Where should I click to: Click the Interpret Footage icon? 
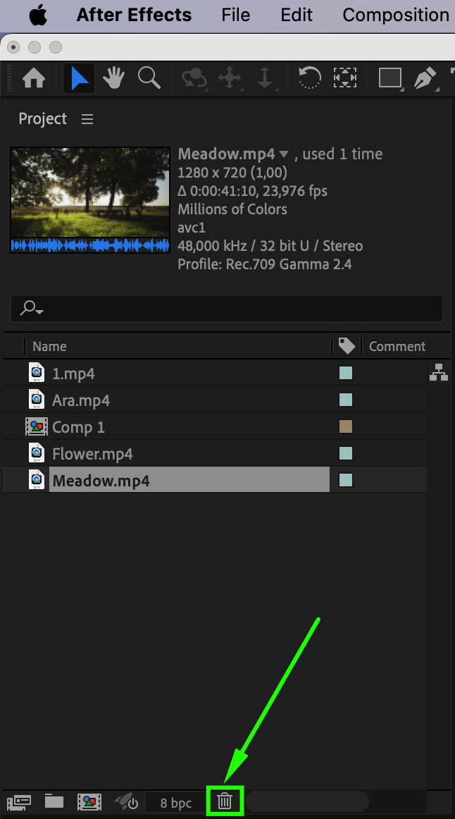[x=19, y=802]
